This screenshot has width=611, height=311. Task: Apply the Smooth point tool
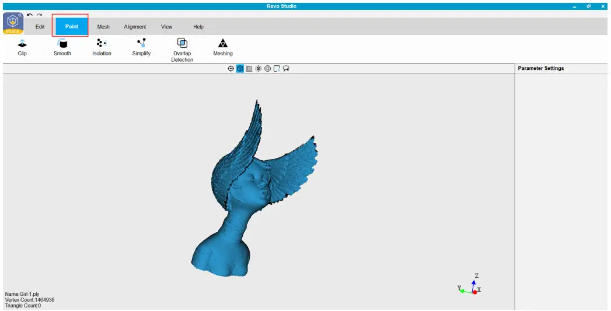tap(62, 47)
